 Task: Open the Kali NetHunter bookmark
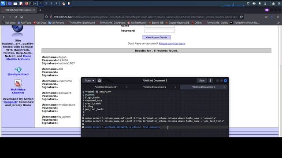[x=137, y=23]
